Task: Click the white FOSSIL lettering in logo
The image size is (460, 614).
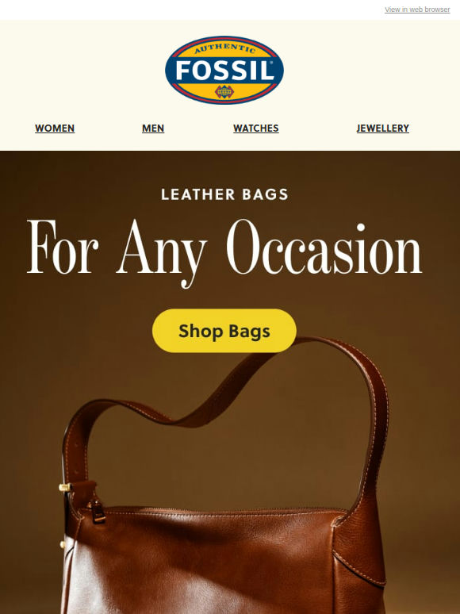Action: pyautogui.click(x=224, y=71)
